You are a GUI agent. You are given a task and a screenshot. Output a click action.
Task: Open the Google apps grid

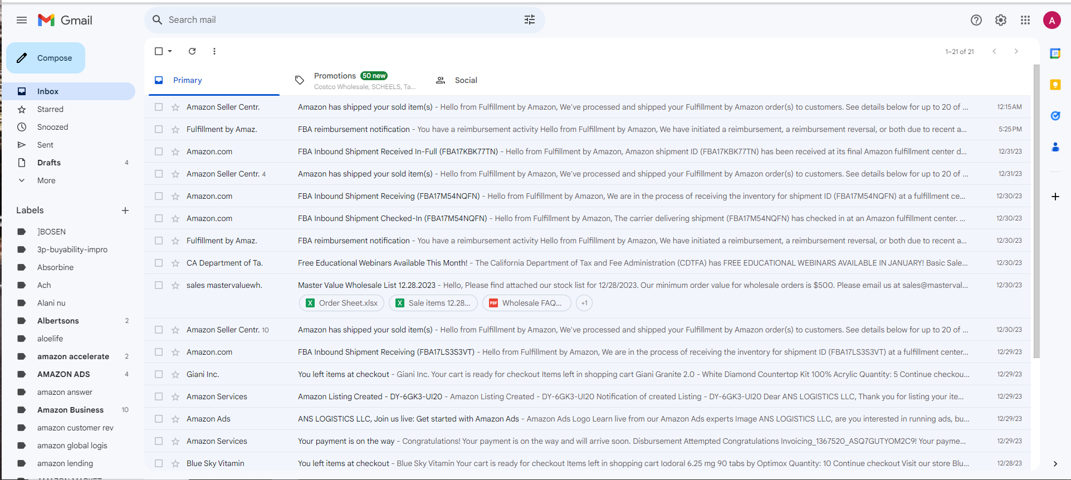tap(1025, 20)
